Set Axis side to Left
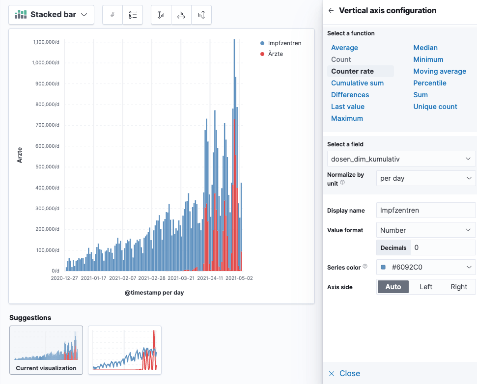The image size is (477, 384). coord(426,287)
